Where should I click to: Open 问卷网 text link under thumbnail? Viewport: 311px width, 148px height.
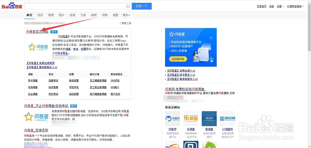[172, 129]
